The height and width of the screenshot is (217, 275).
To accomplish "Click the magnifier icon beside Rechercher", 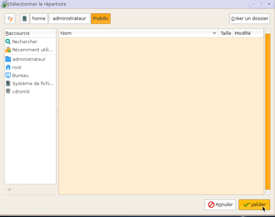I will tap(8, 42).
